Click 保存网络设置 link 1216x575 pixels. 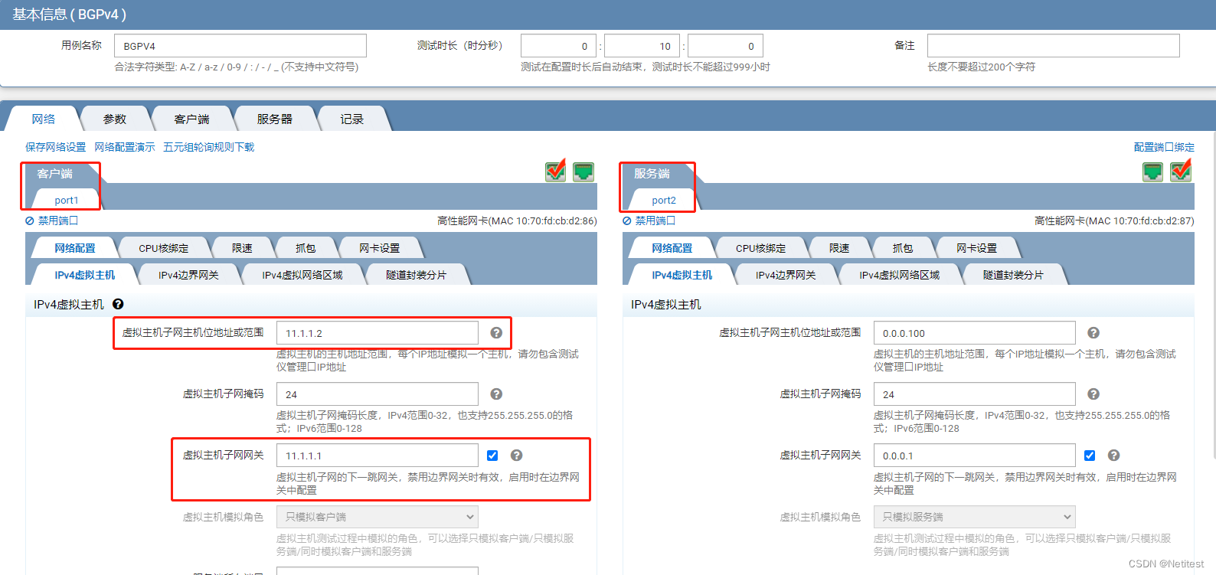[56, 147]
